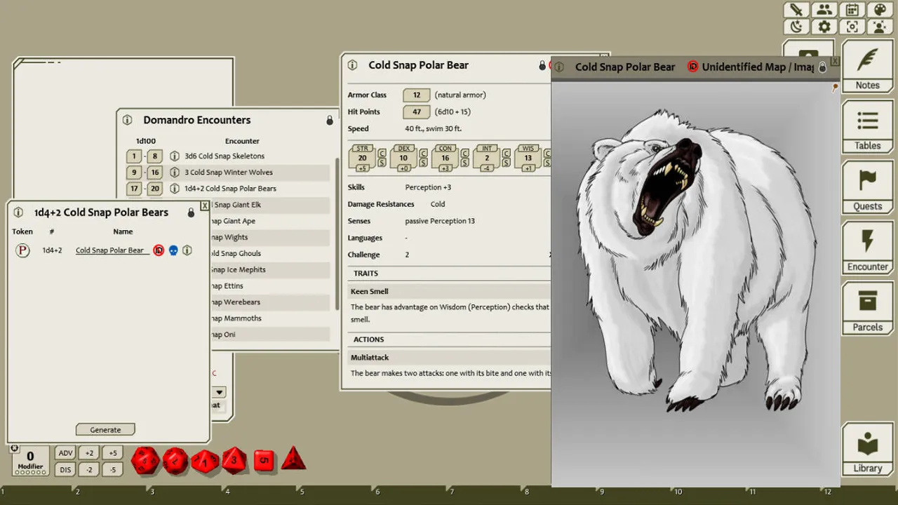Image resolution: width=898 pixels, height=505 pixels.
Task: Toggle lock on Domandro Encounters window
Action: [330, 120]
